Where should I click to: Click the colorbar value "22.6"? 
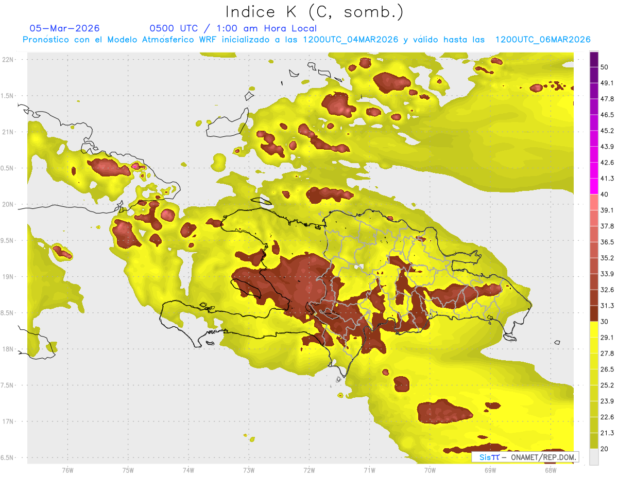[607, 417]
